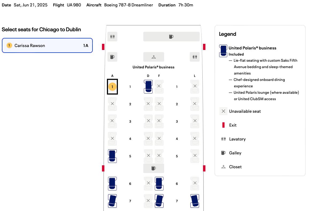Click unavailable seat 1F
Screen dimensions: 309x211
[x=159, y=86]
